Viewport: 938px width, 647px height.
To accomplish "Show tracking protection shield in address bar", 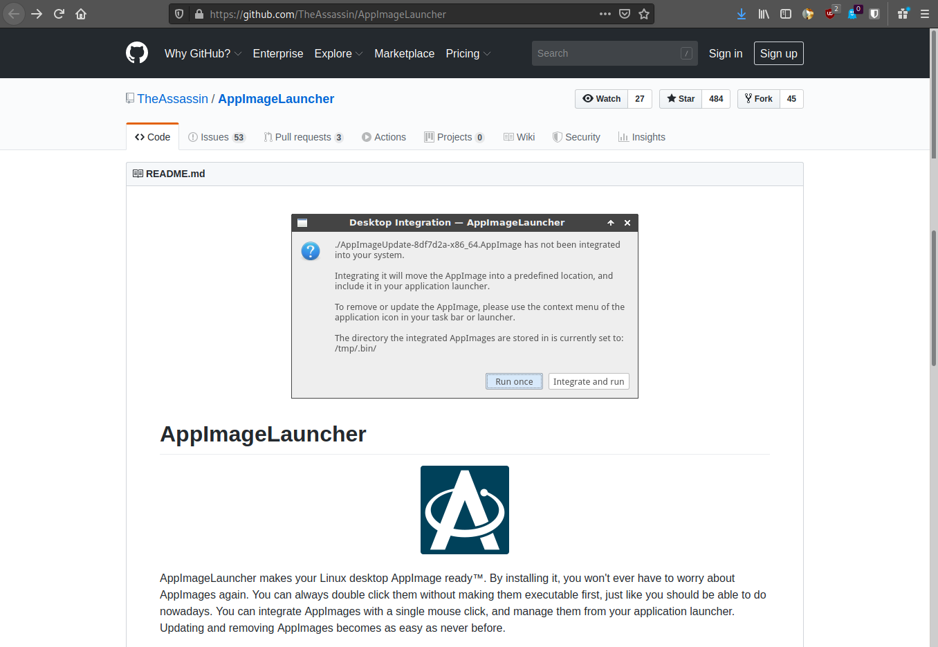I will click(179, 14).
